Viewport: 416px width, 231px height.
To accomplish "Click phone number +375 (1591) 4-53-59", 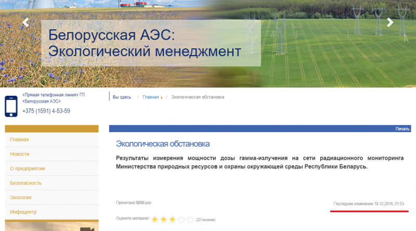I will 46,111.
